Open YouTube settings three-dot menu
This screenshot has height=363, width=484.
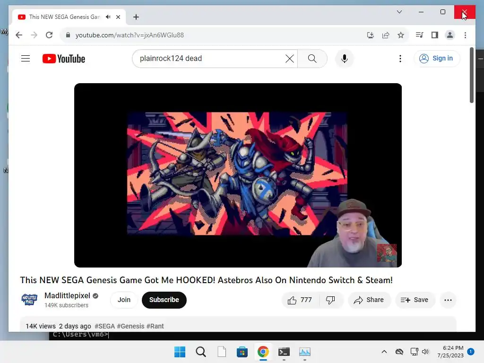click(400, 58)
